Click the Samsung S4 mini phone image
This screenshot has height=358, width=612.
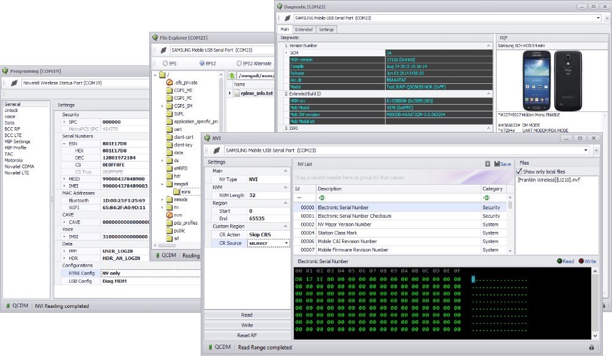pos(552,81)
